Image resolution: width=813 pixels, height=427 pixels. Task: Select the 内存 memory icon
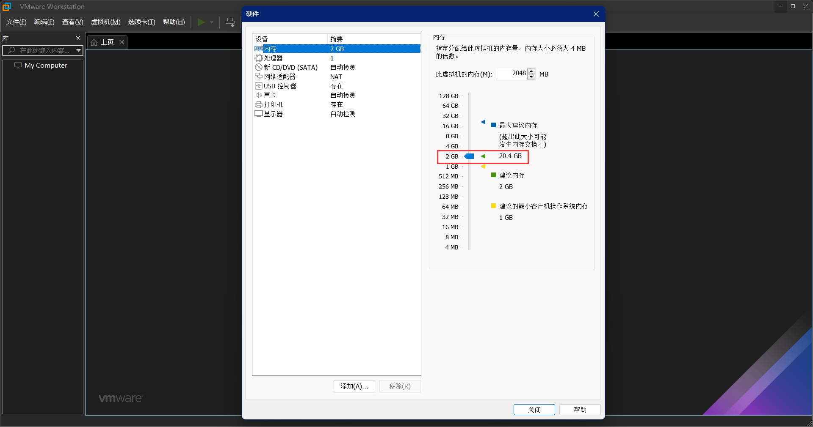tap(258, 49)
